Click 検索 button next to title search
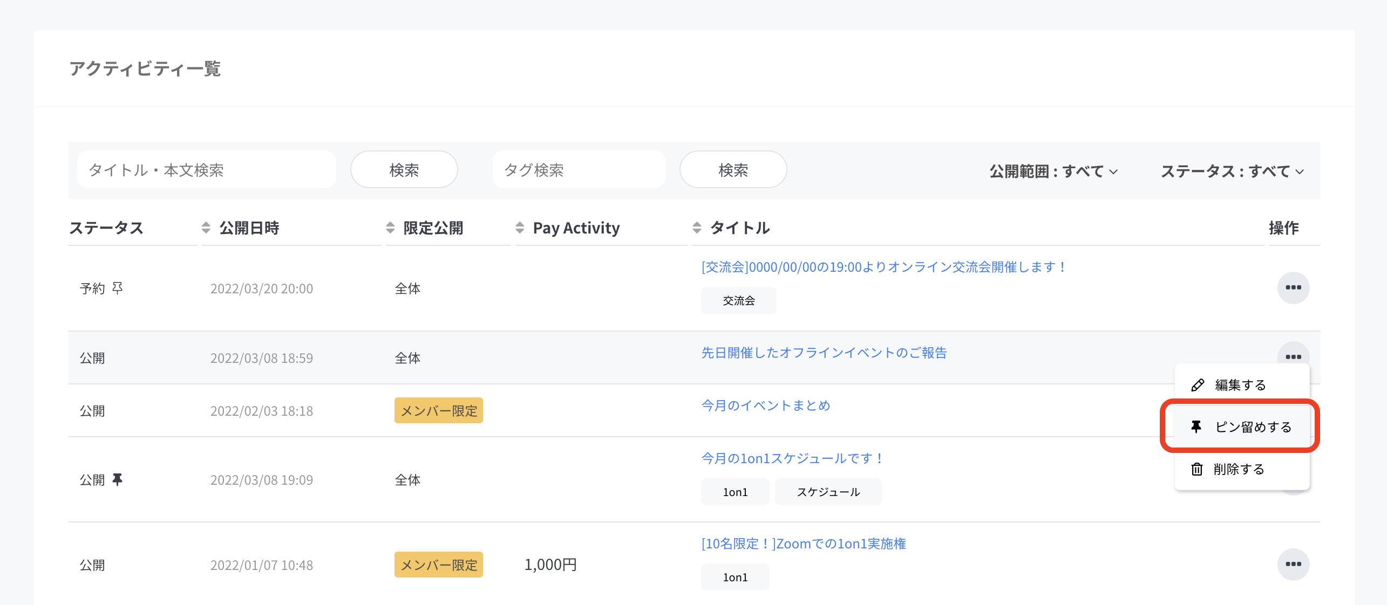This screenshot has width=1387, height=605. pos(404,170)
